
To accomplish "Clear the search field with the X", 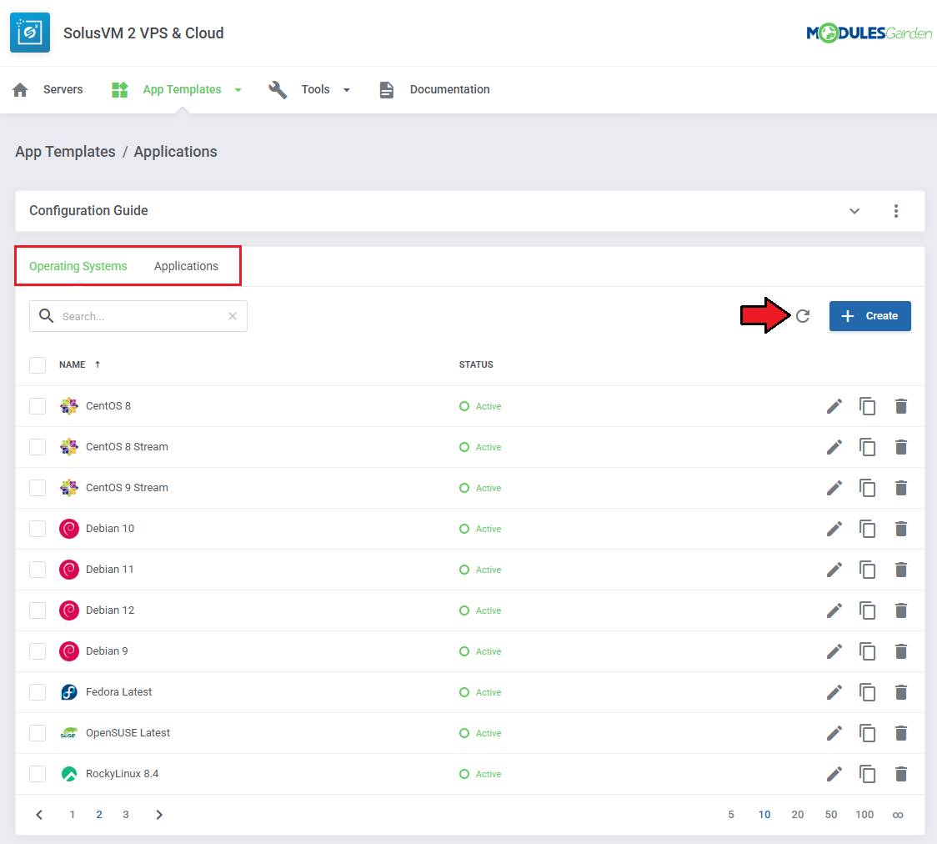I will coord(233,316).
